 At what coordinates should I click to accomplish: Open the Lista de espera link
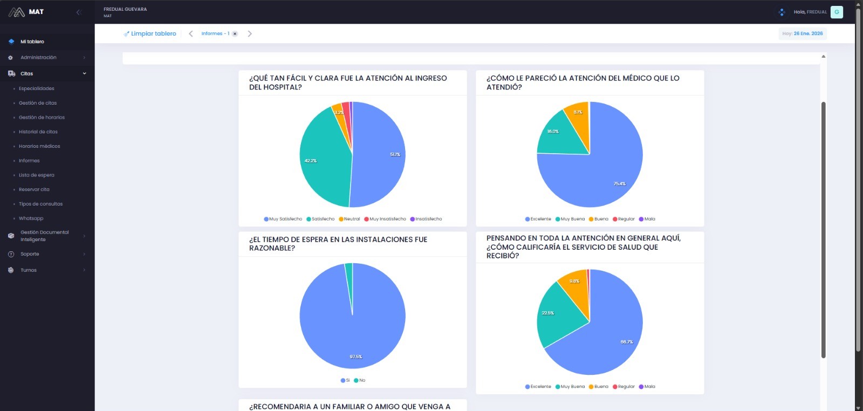click(x=36, y=175)
